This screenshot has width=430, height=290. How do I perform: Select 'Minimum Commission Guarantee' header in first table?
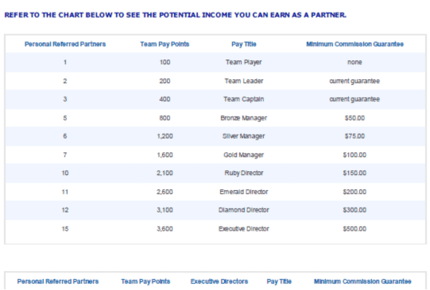click(354, 44)
